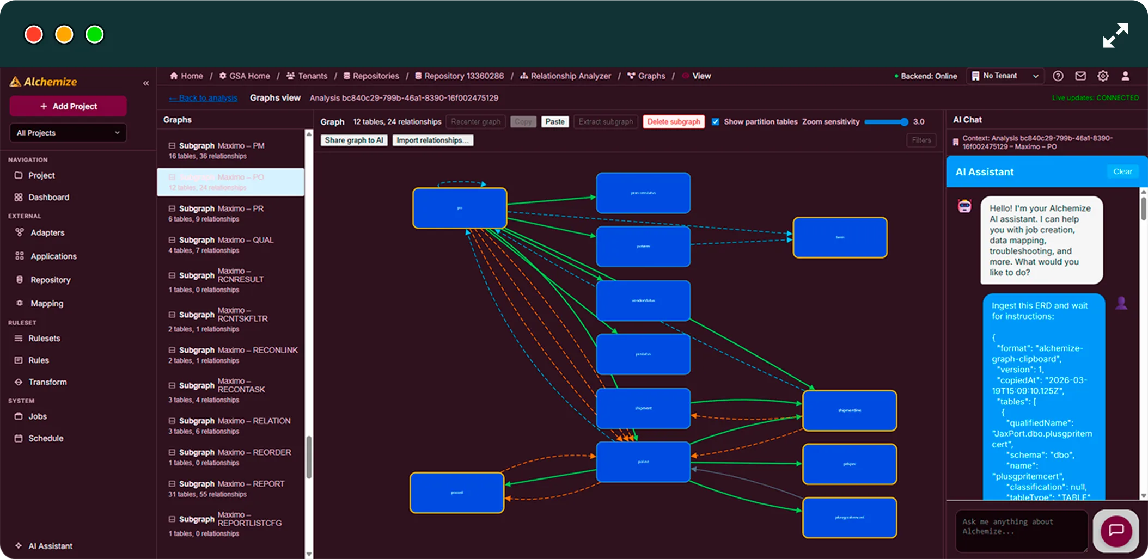Select subgraph Maximo – PR
This screenshot has height=559, width=1148.
click(x=230, y=213)
